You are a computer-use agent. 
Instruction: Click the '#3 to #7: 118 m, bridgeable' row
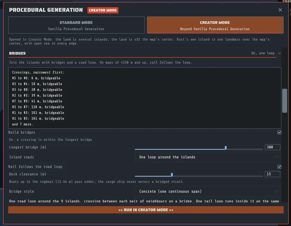[x=38, y=107]
